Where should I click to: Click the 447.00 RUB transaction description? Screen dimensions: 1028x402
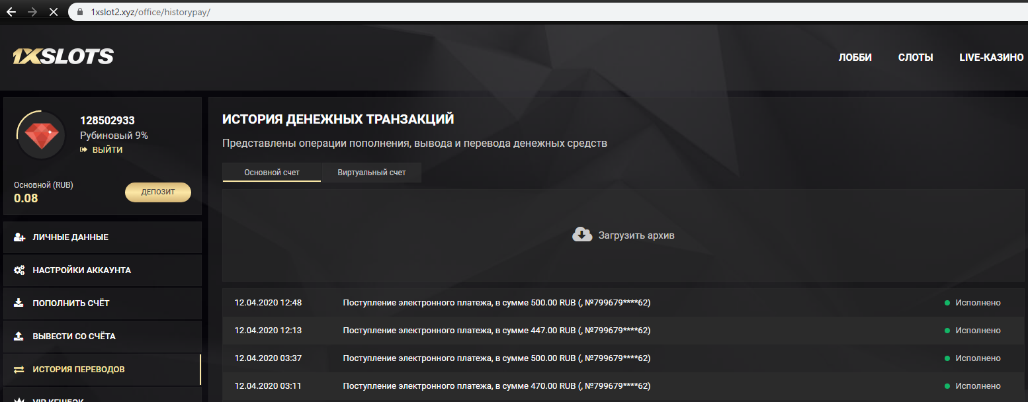coord(496,331)
